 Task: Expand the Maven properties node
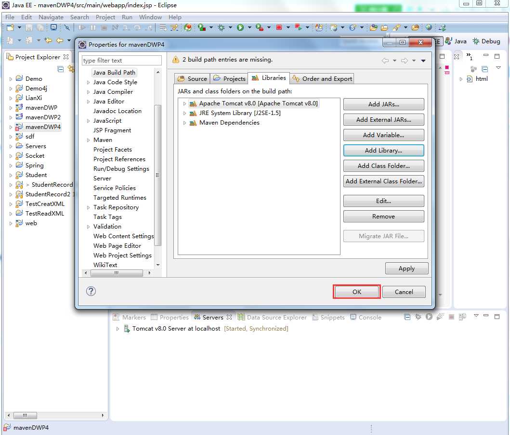click(88, 141)
